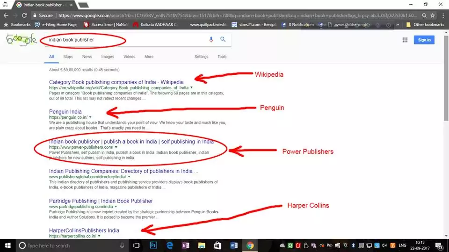The width and height of the screenshot is (449, 252).
Task: Open the Power Publishers search result title
Action: click(131, 142)
